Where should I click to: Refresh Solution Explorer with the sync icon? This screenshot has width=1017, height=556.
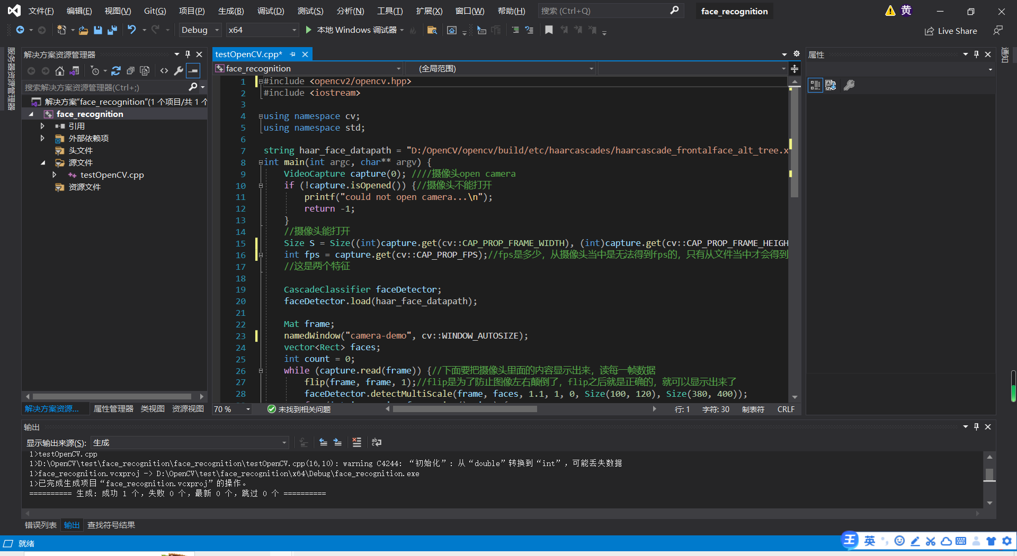[x=116, y=71]
